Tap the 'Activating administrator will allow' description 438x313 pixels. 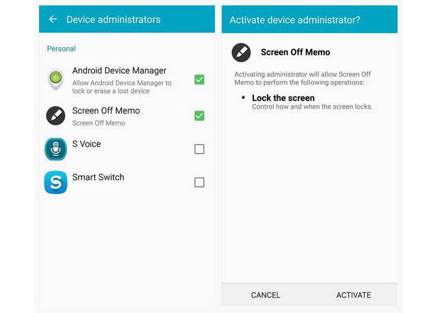click(303, 78)
